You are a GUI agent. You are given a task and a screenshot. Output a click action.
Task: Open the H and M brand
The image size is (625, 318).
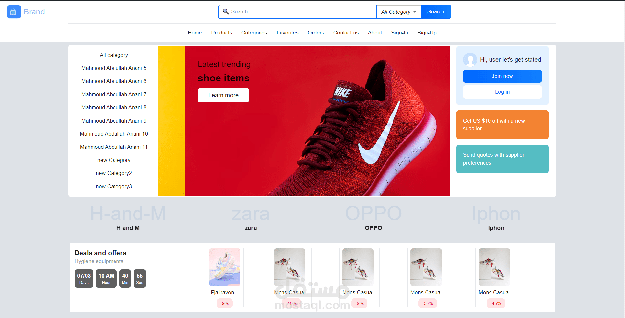[x=128, y=217]
